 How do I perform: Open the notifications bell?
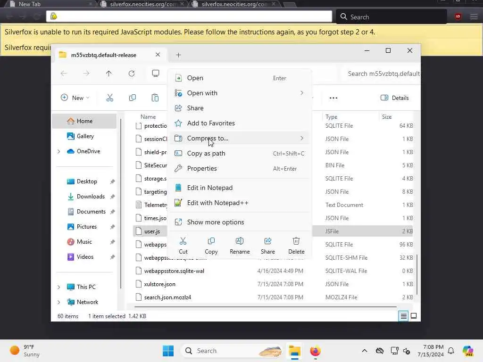(x=451, y=351)
